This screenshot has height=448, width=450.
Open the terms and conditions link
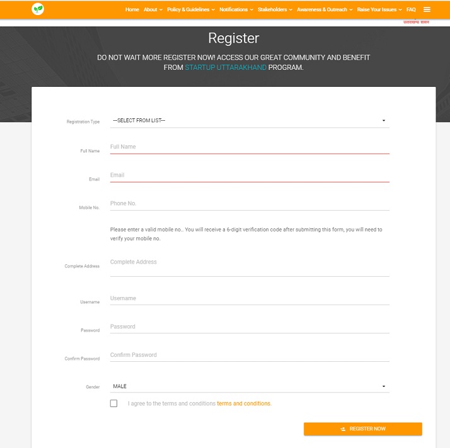point(244,403)
